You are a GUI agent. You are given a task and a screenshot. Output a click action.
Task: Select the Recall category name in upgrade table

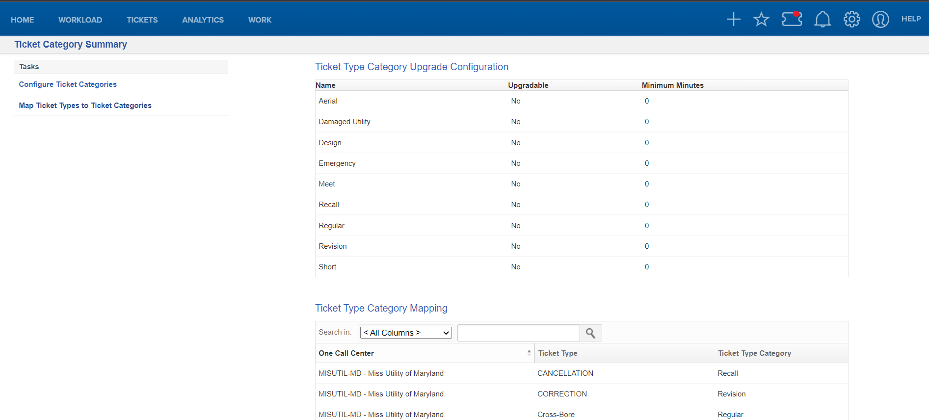click(329, 205)
